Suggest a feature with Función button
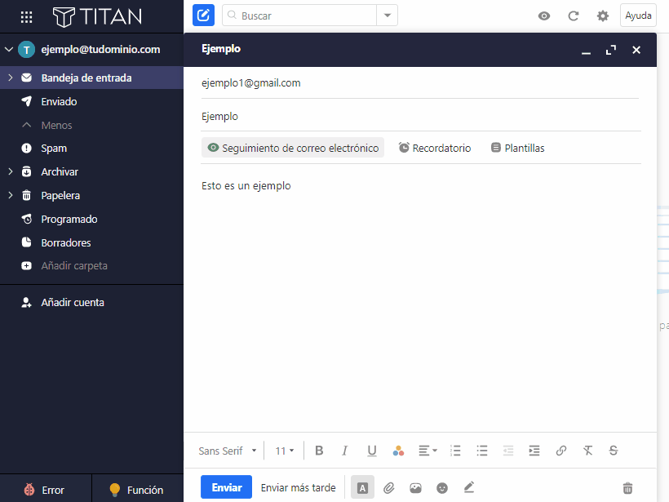 tap(138, 490)
